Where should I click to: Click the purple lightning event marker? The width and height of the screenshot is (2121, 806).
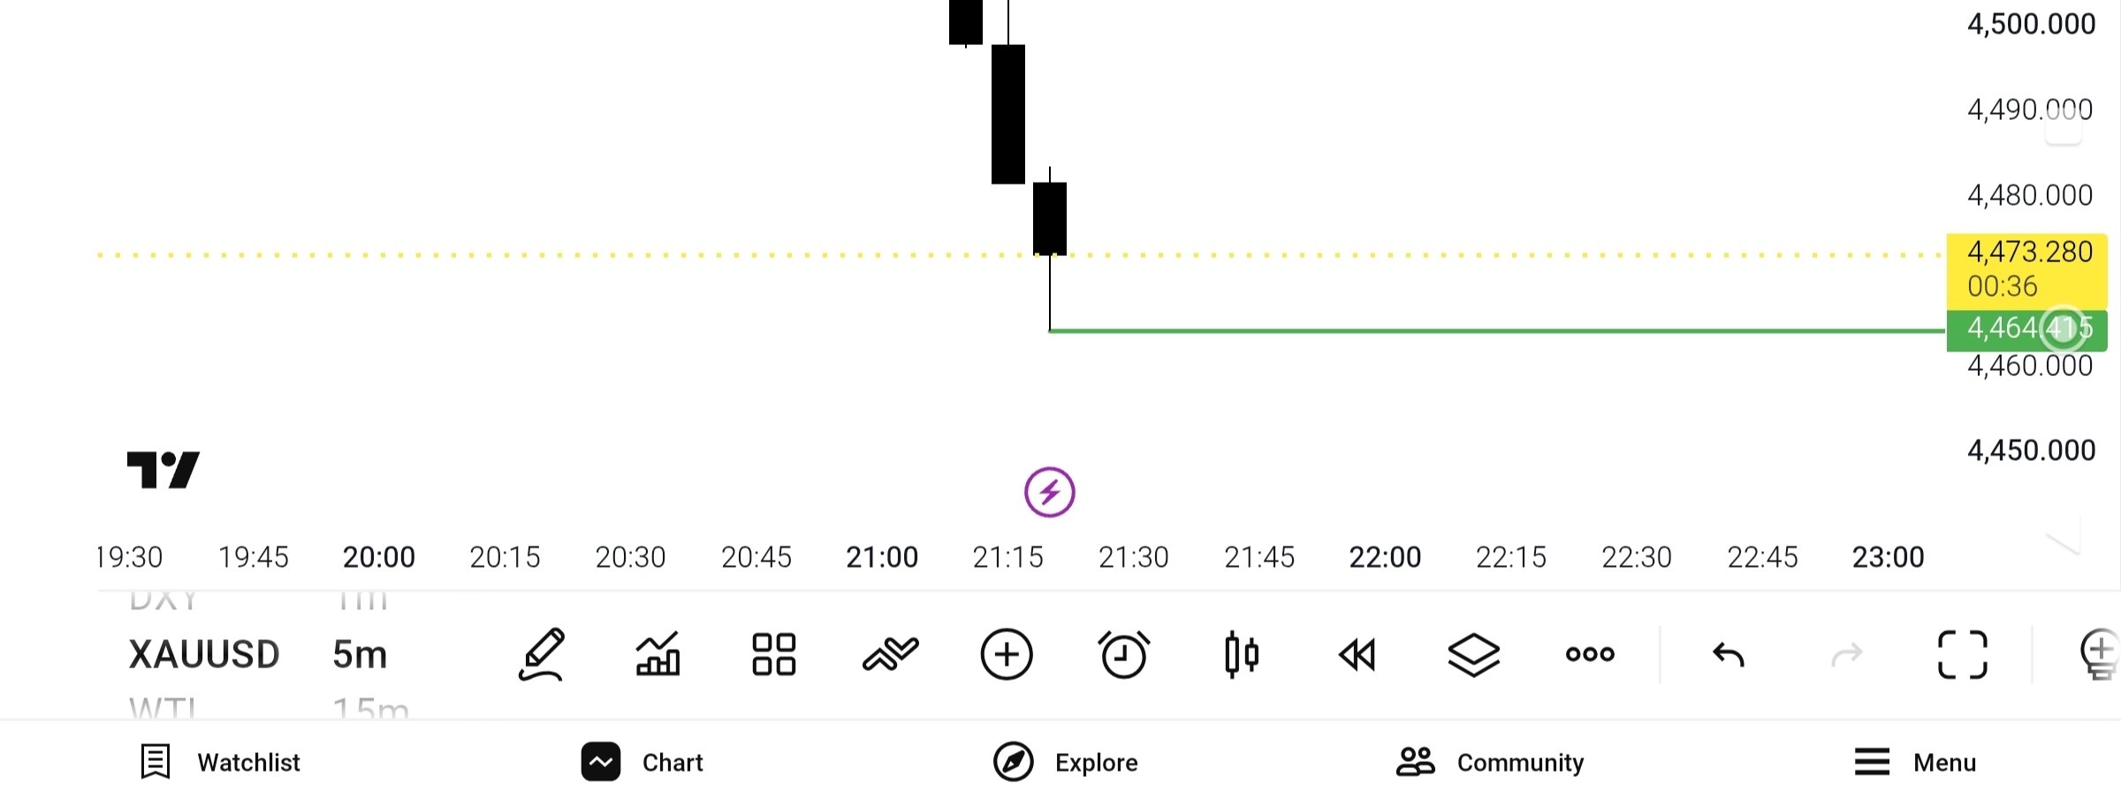[1050, 492]
